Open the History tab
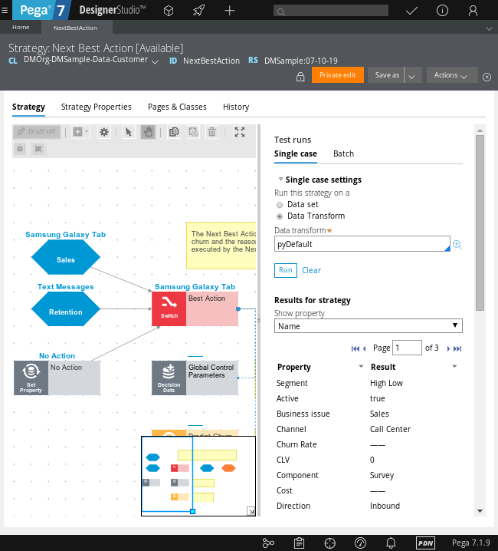The height and width of the screenshot is (551, 498). [236, 107]
